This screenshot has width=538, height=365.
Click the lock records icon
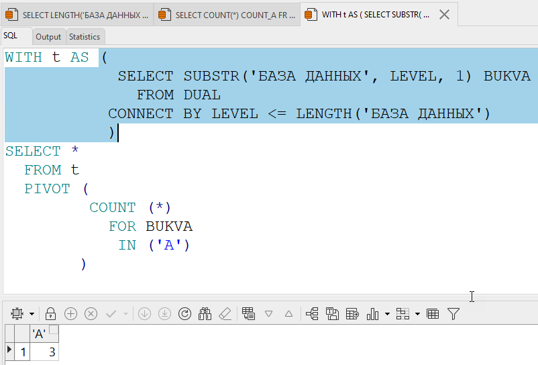point(50,313)
